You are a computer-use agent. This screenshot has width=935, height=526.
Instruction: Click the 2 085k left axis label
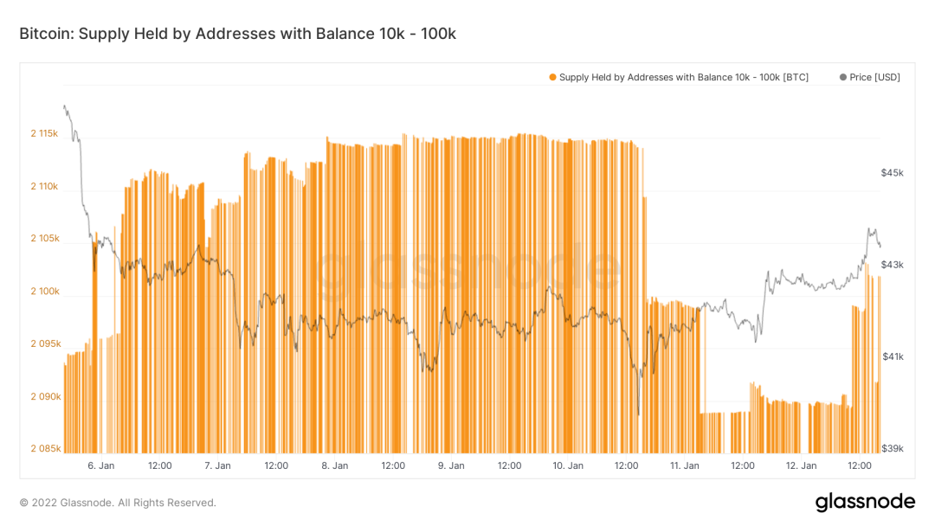point(43,449)
